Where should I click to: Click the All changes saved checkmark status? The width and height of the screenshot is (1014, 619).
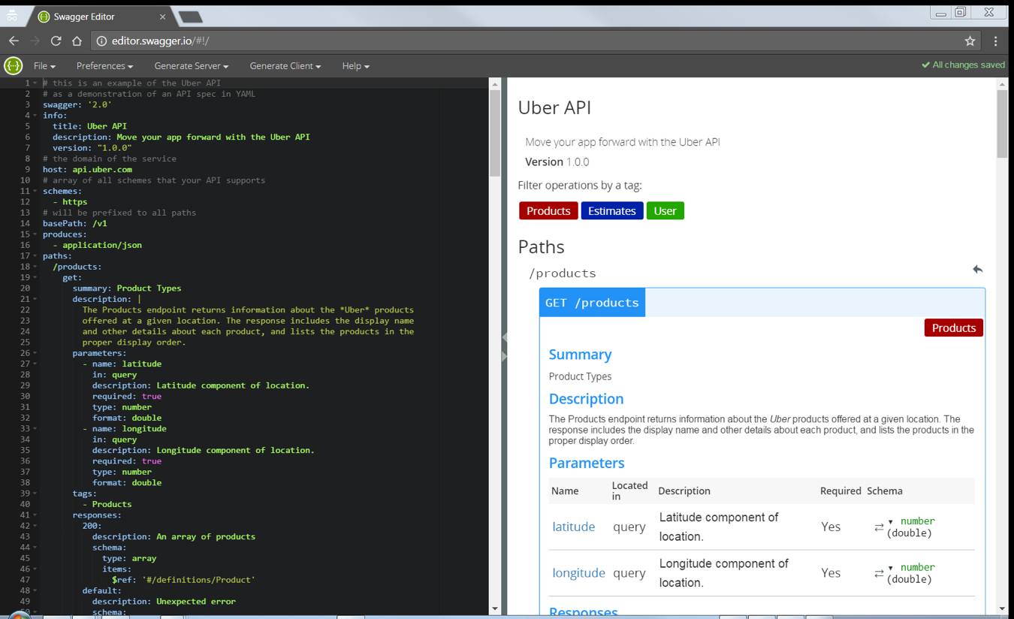(963, 65)
